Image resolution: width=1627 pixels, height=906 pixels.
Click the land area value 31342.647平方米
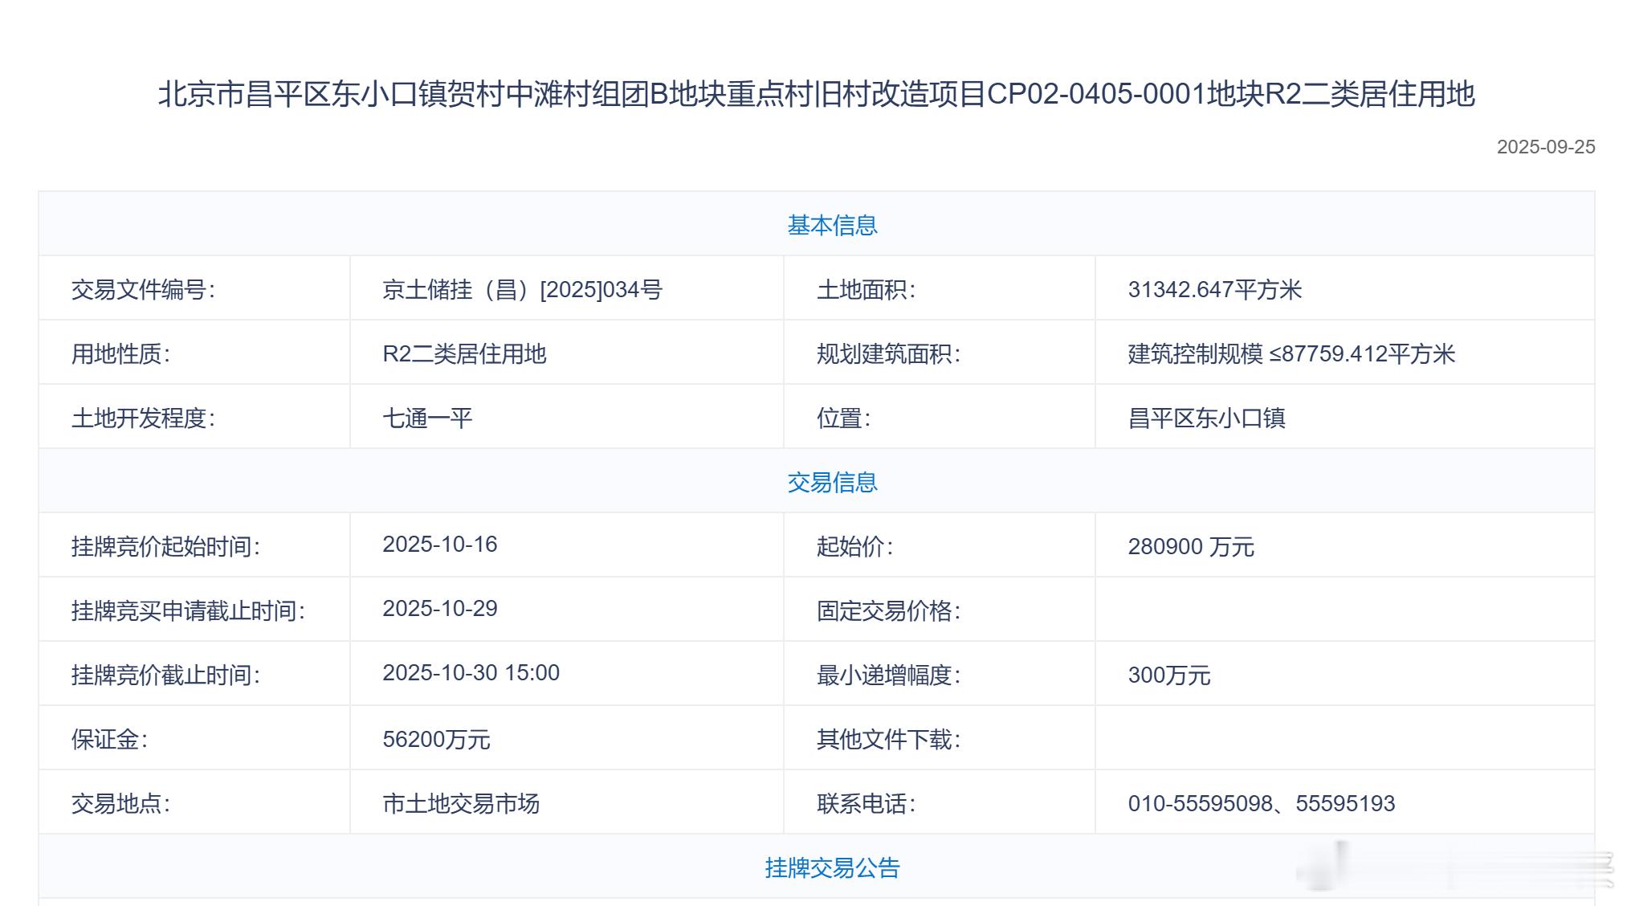[1214, 289]
